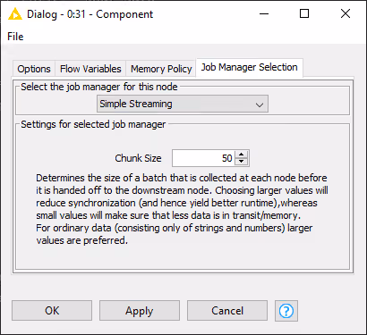Minimize the Component dialog window
Image resolution: width=367 pixels, height=335 pixels.
coord(264,13)
